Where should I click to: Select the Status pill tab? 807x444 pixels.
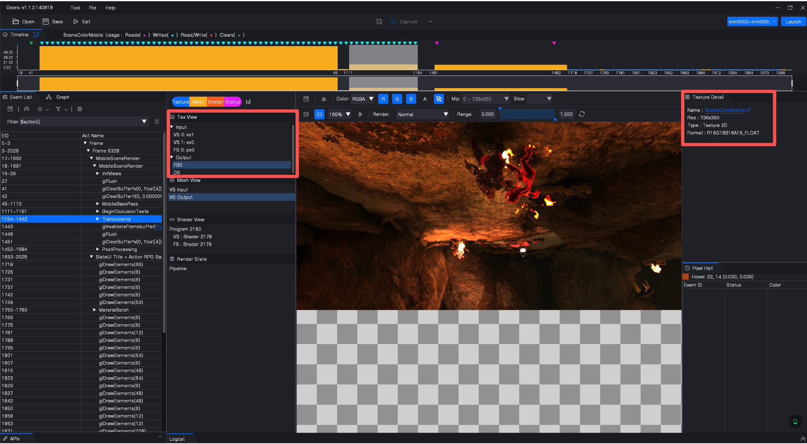[232, 102]
